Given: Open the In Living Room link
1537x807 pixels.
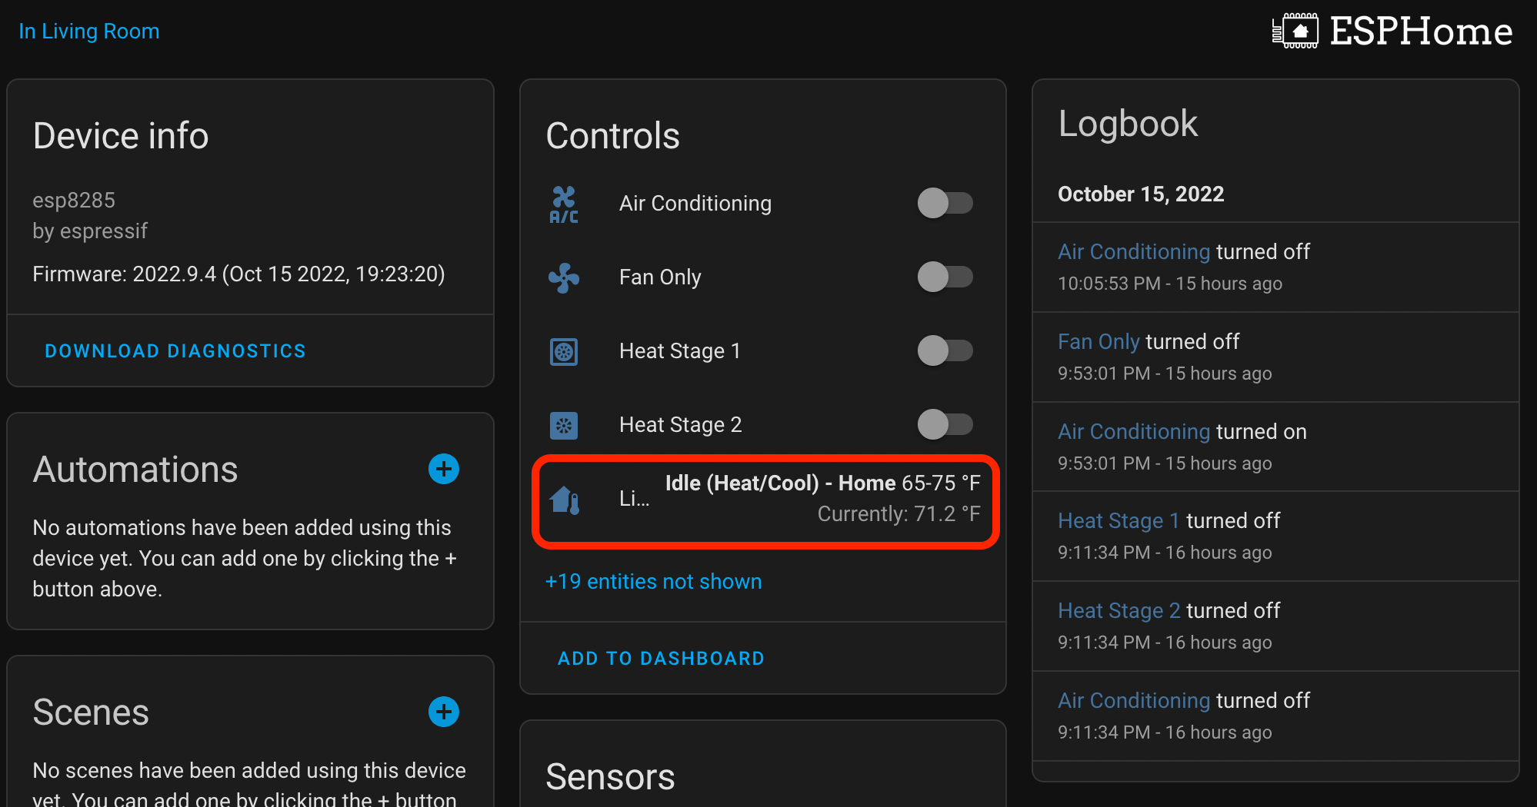Looking at the screenshot, I should pyautogui.click(x=88, y=31).
